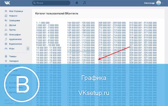Open range 118 000 001 - 119 000 000

pyautogui.click(x=81, y=58)
